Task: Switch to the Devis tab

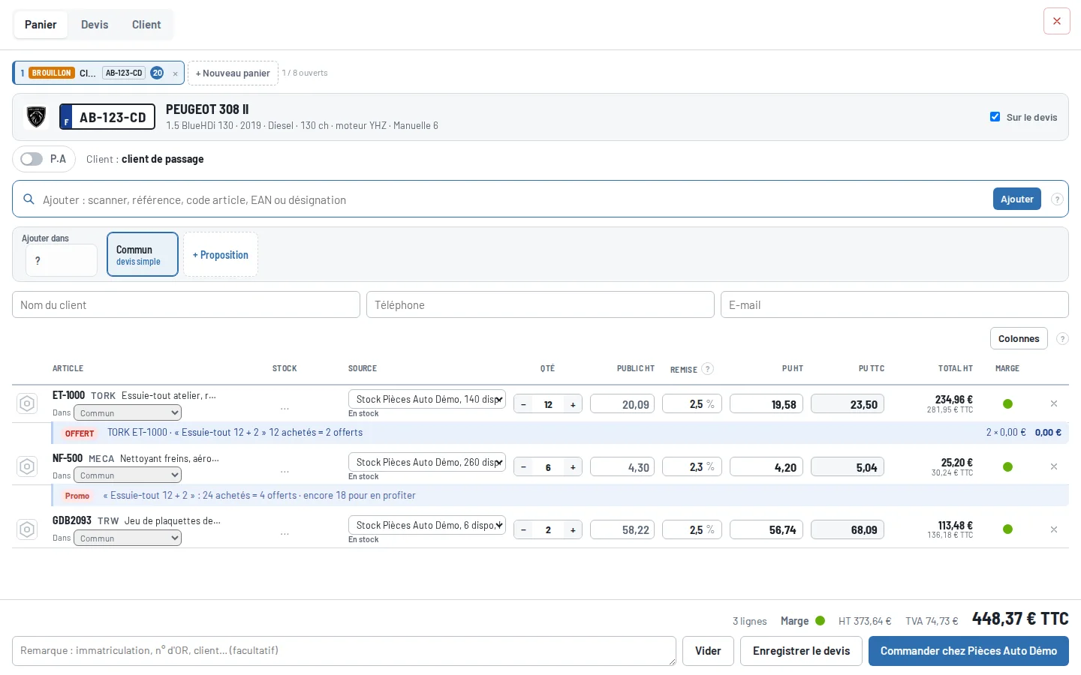Action: tap(95, 25)
